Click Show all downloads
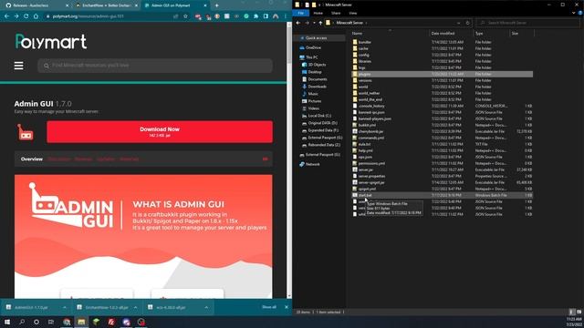 pyautogui.click(x=269, y=307)
